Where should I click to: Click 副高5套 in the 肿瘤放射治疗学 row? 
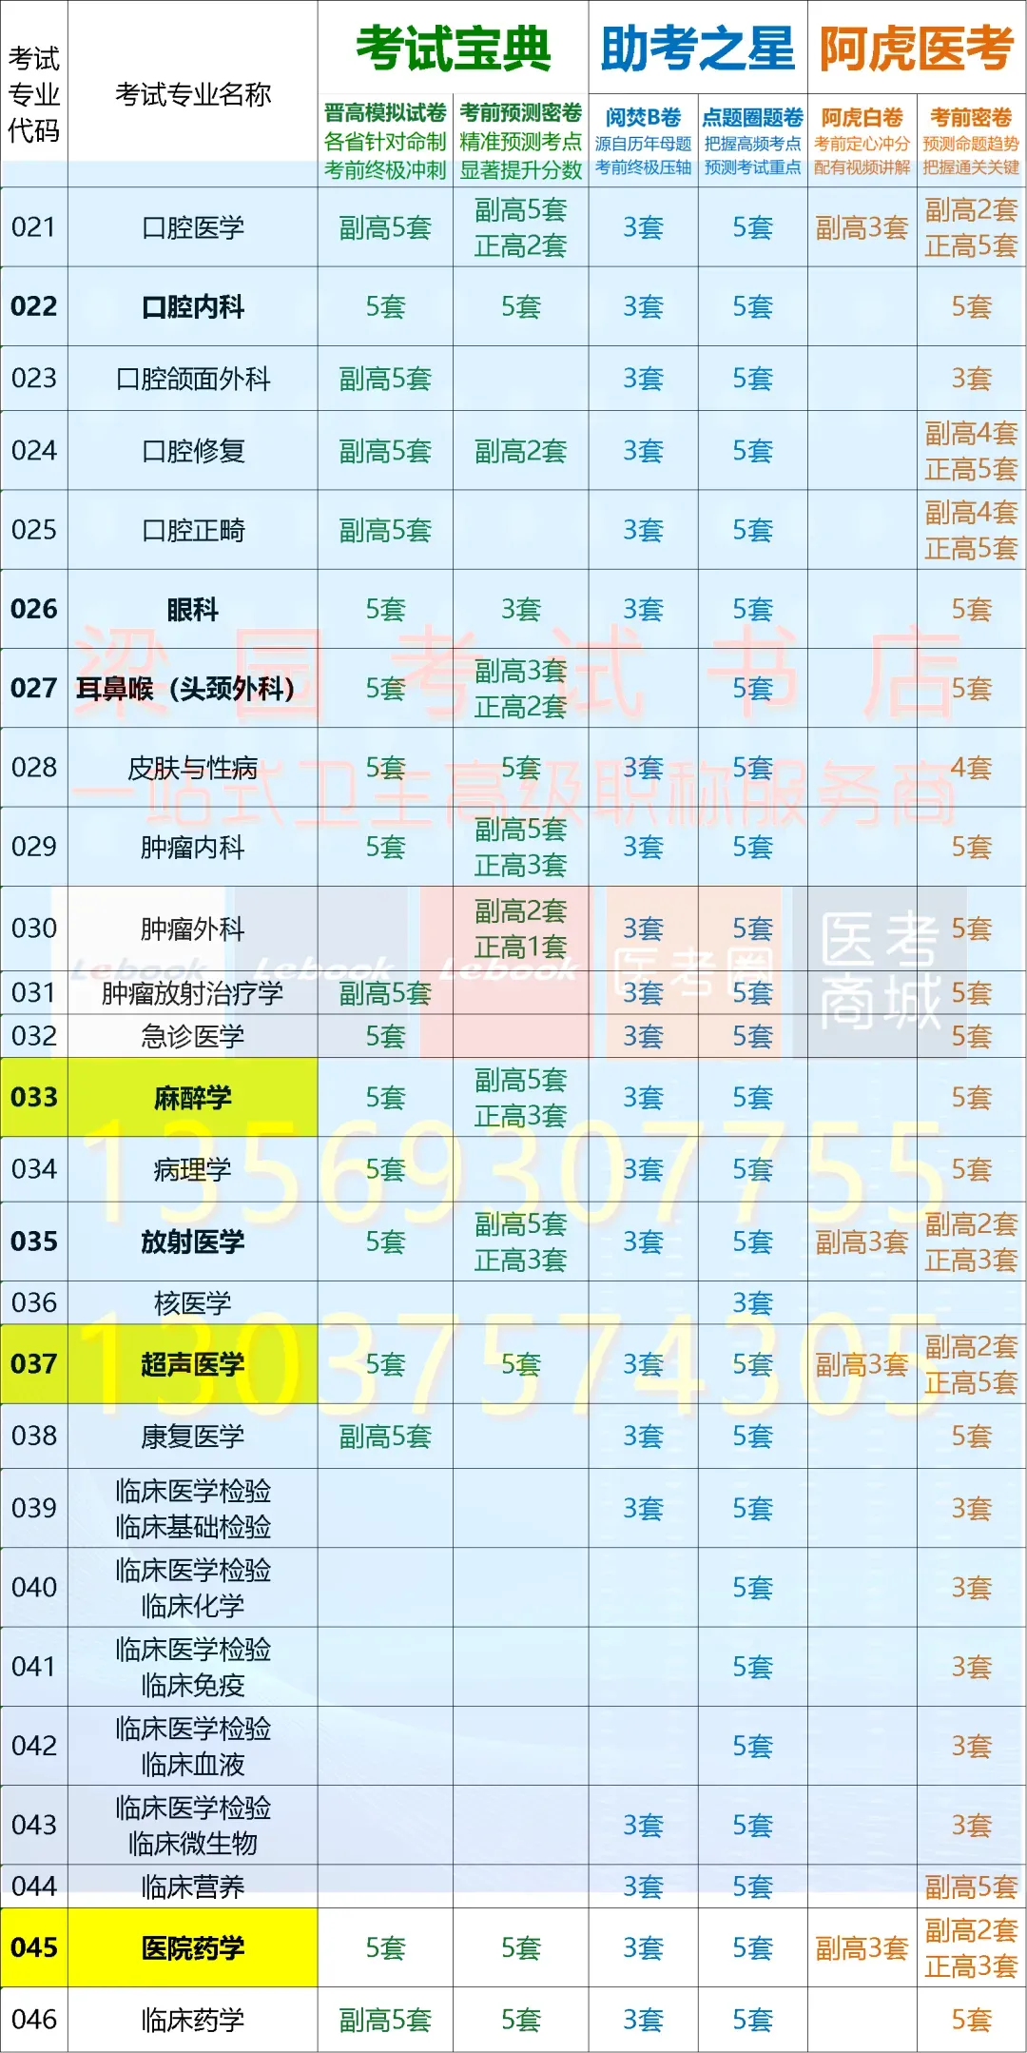pyautogui.click(x=385, y=993)
